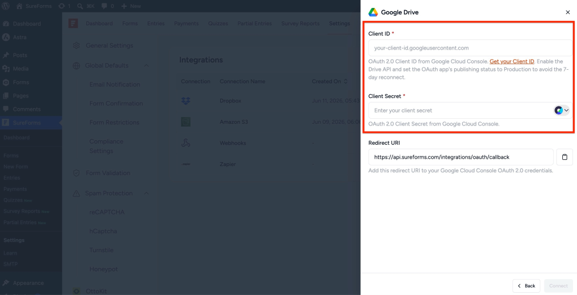
Task: Collapse the Spam Protection section
Action: [147, 194]
